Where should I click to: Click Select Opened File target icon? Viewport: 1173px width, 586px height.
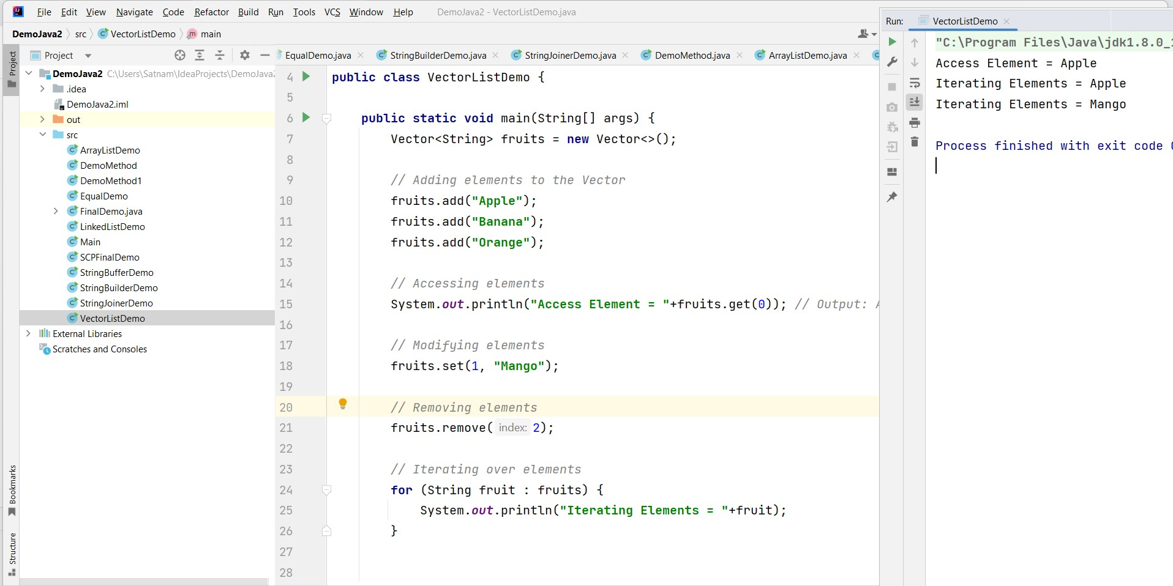coord(180,55)
